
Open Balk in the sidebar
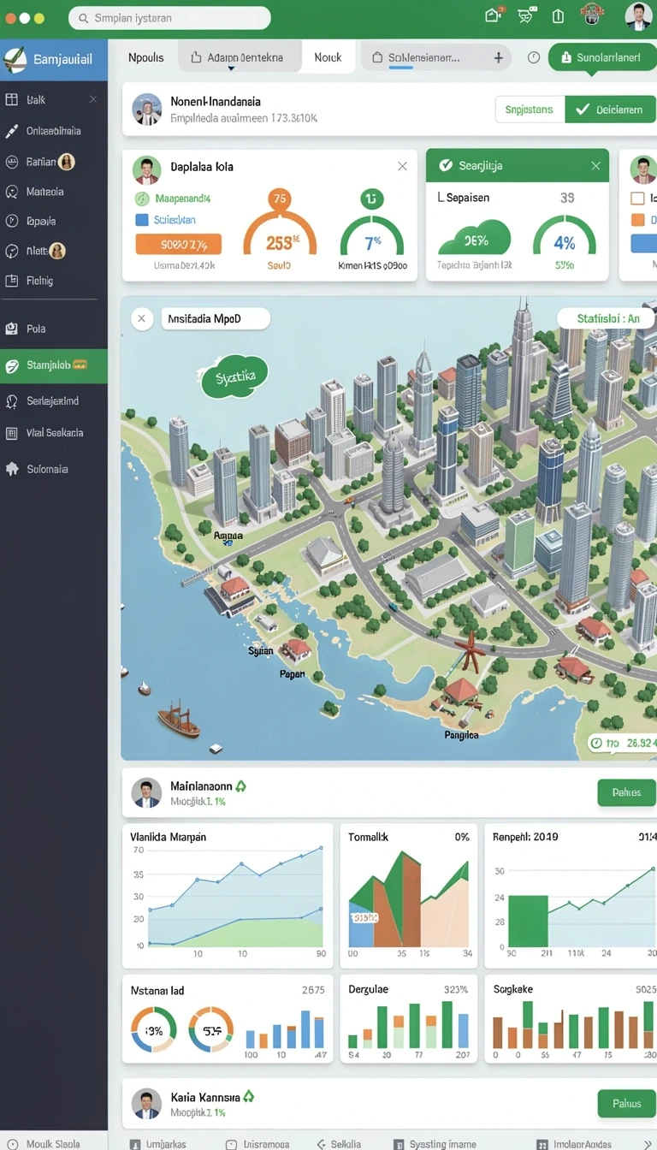(35, 99)
